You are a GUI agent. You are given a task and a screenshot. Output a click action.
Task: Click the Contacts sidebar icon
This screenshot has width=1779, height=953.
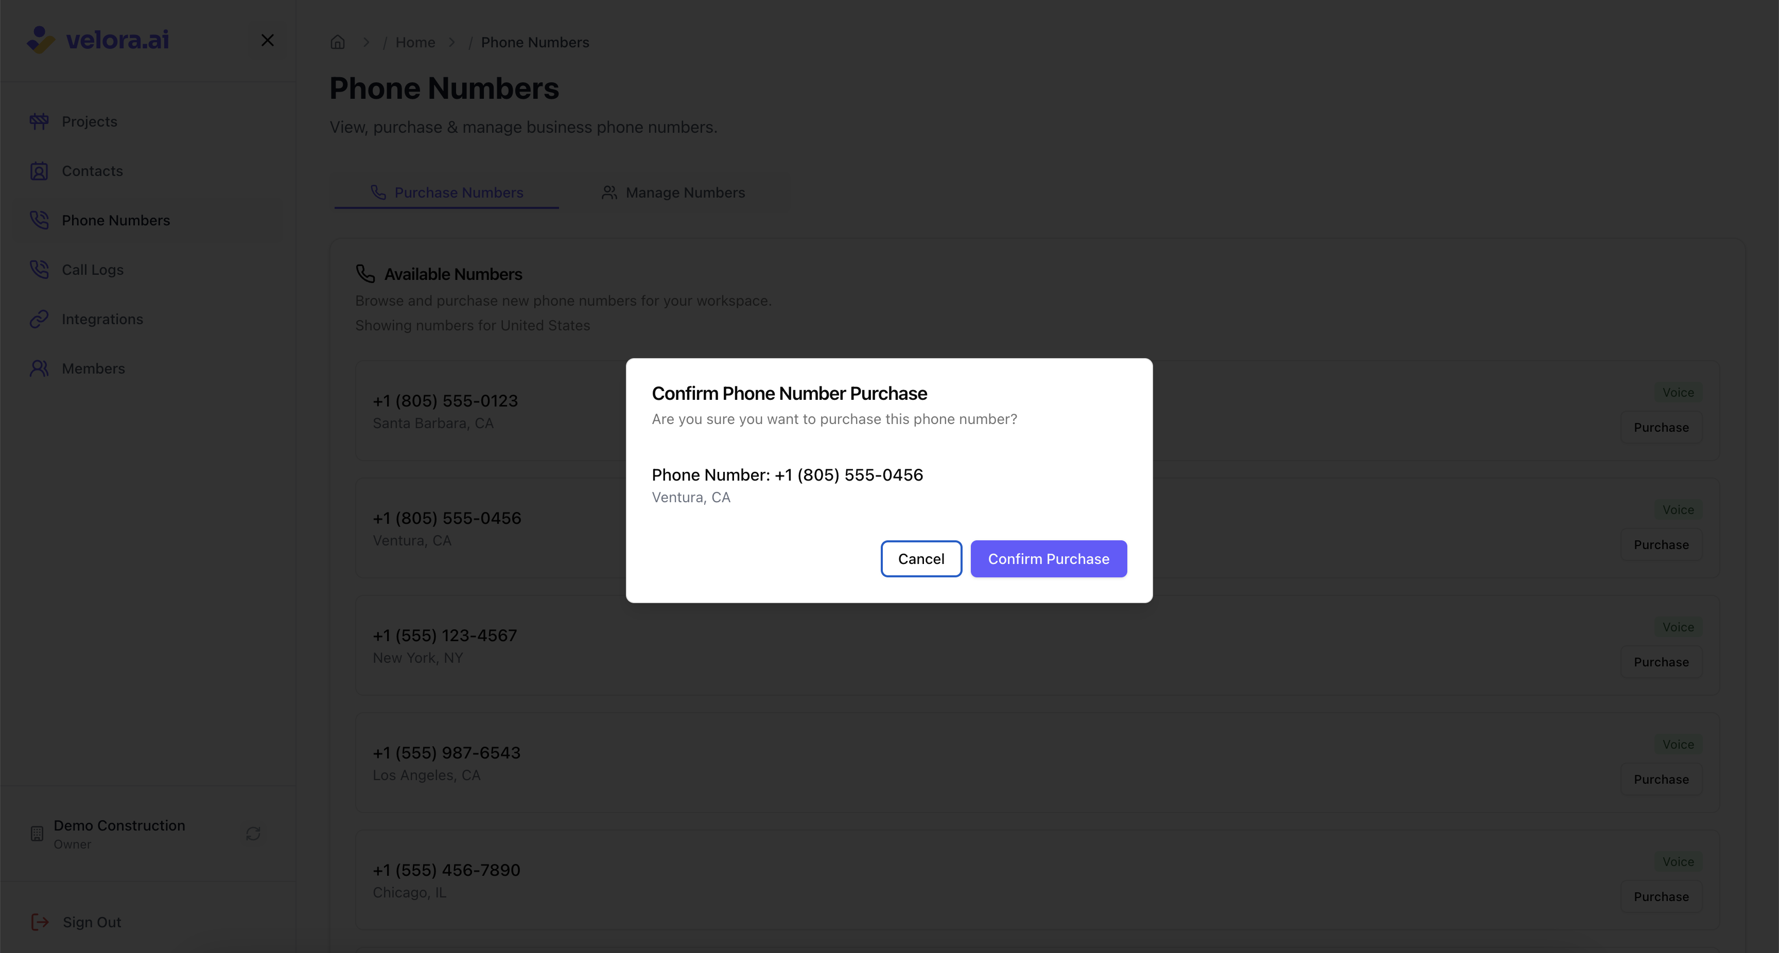[39, 171]
